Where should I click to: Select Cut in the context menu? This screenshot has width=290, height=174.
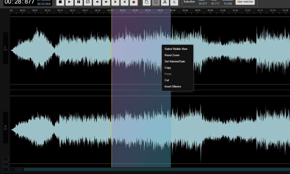tap(167, 80)
